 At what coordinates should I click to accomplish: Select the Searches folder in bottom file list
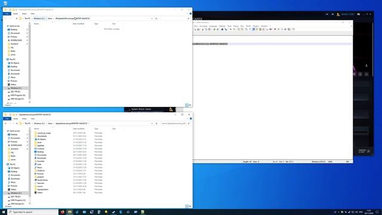[41, 183]
